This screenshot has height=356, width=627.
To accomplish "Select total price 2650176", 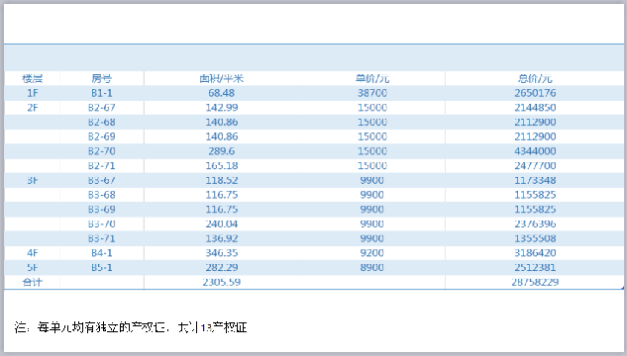I will pyautogui.click(x=535, y=93).
